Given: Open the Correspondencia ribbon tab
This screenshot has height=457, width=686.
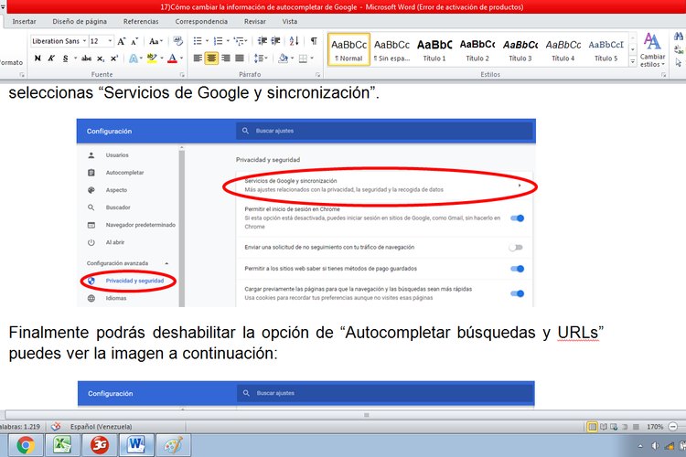Looking at the screenshot, I should pos(201,21).
